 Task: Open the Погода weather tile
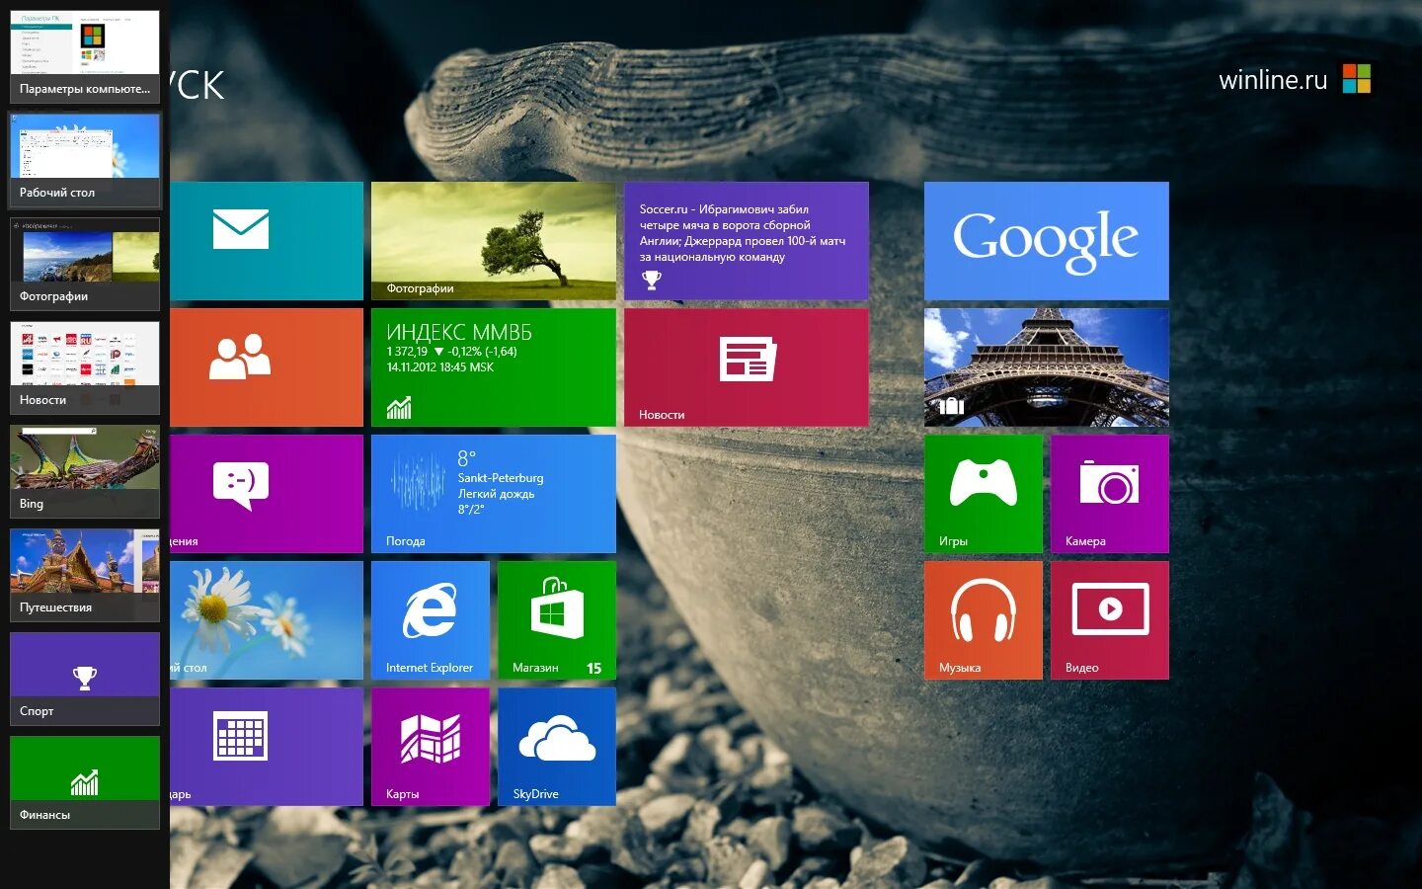pyautogui.click(x=494, y=494)
